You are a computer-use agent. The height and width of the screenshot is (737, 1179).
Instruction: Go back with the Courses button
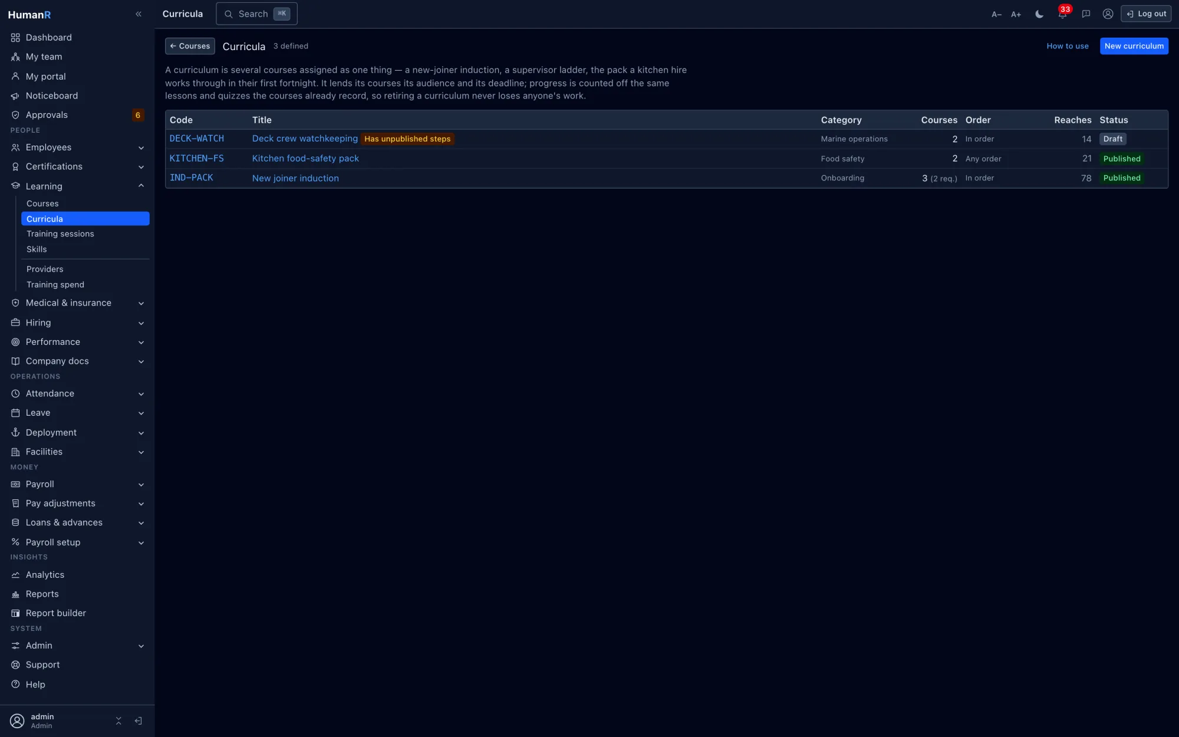coord(190,46)
